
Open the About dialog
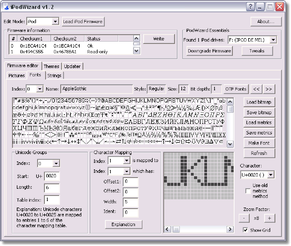click(x=266, y=22)
